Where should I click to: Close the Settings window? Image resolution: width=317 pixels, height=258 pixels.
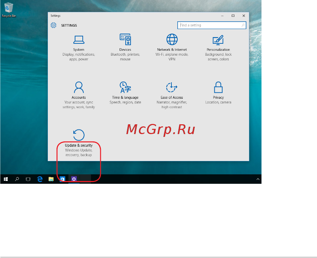pyautogui.click(x=244, y=16)
